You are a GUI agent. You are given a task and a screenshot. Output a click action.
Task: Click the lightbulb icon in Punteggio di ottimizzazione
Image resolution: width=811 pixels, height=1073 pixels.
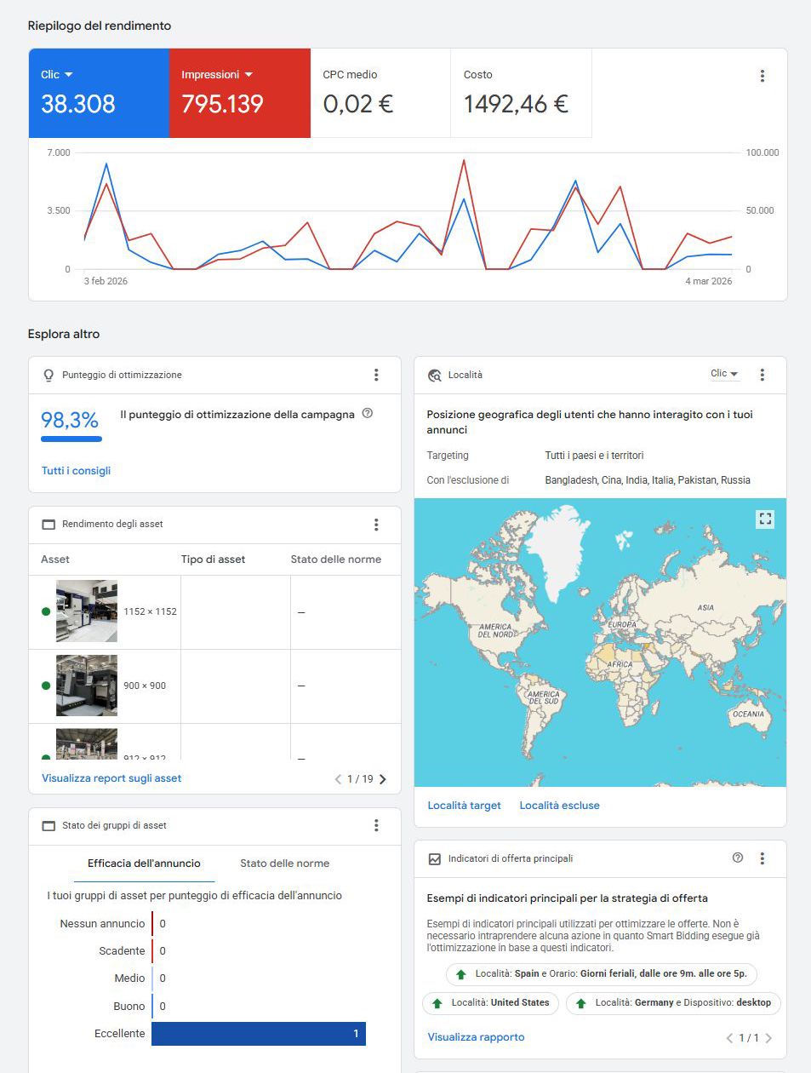click(x=48, y=375)
